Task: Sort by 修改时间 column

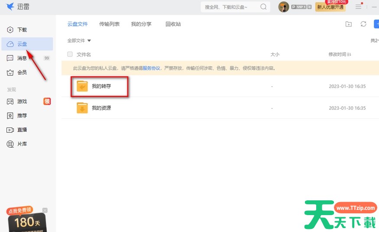Action: [x=340, y=55]
